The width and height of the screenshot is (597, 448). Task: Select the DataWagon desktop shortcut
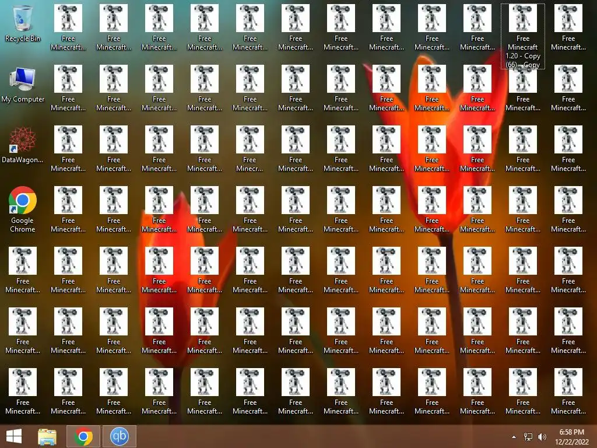[x=23, y=145]
